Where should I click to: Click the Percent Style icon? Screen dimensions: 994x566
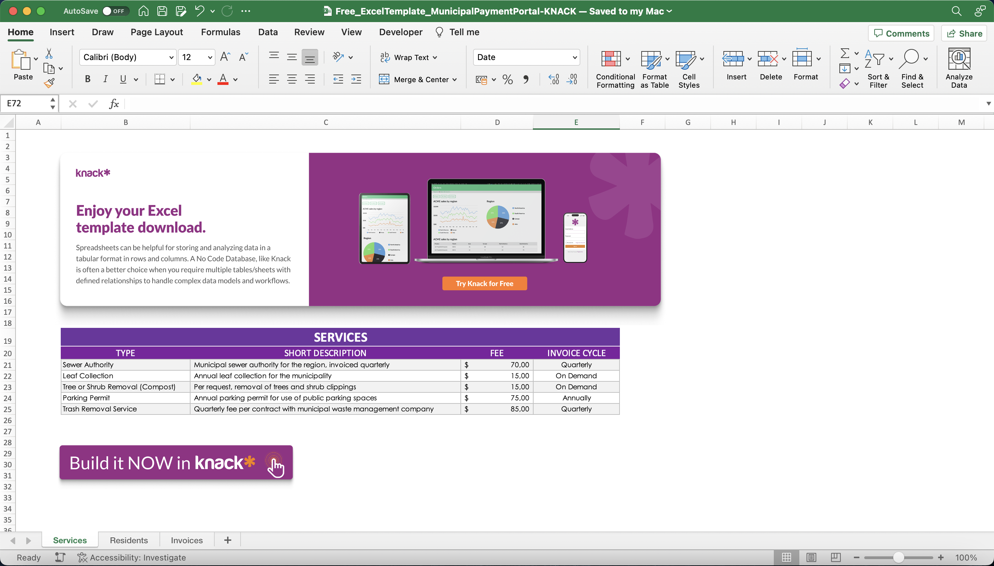tap(507, 80)
